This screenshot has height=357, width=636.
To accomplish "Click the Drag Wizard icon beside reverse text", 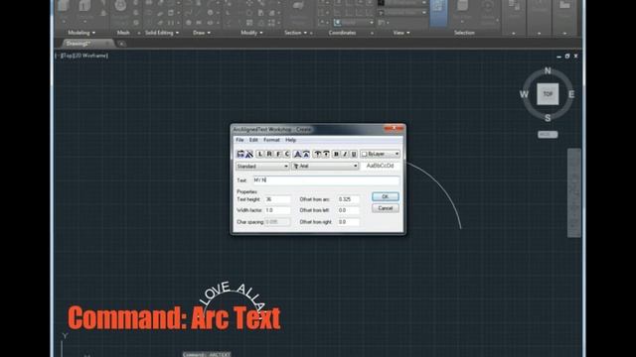I will 249,154.
